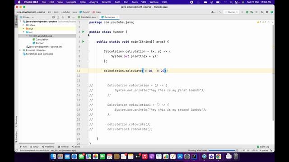Open the Music app from the Dock
Viewport: 289px width, 162px height.
coord(144,157)
